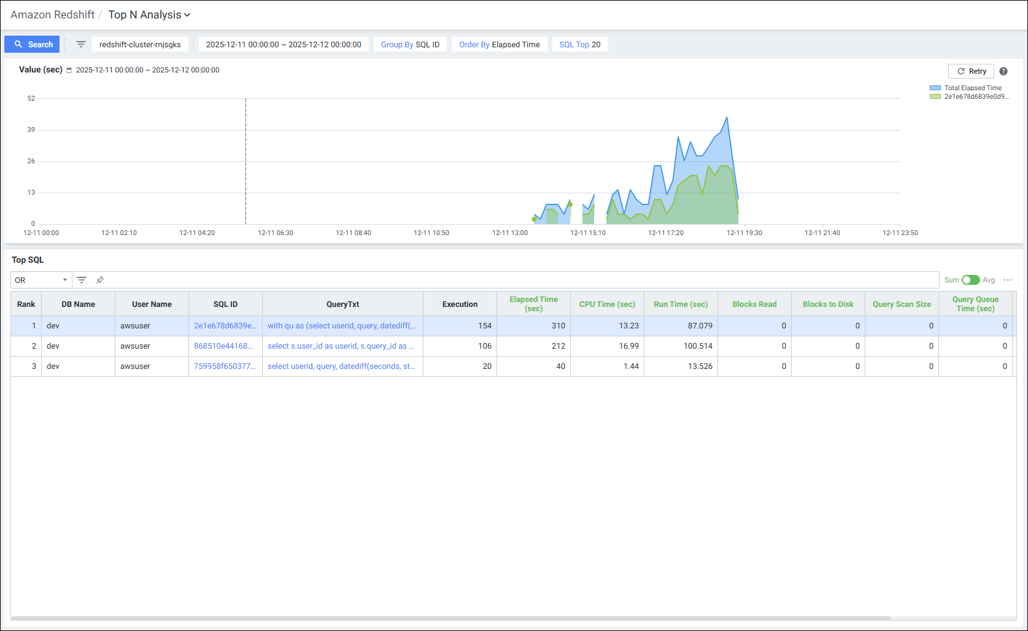Open SQL ID link 868510e44168
The width and height of the screenshot is (1028, 631).
pos(223,346)
